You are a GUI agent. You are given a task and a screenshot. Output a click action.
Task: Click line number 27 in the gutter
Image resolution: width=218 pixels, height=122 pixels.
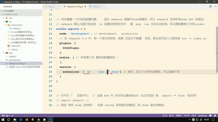(x=50, y=81)
